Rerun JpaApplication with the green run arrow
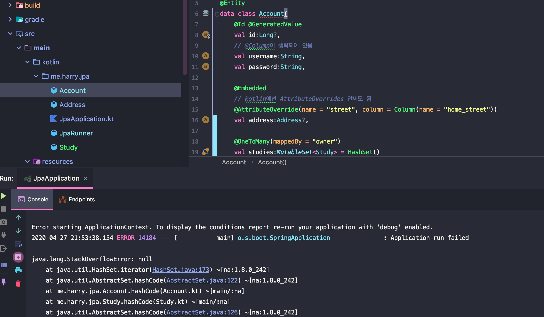This screenshot has width=544, height=317. [4, 196]
